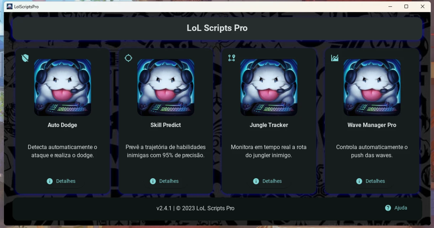
Task: Click the info icon under Skill Predict
Action: click(x=153, y=181)
